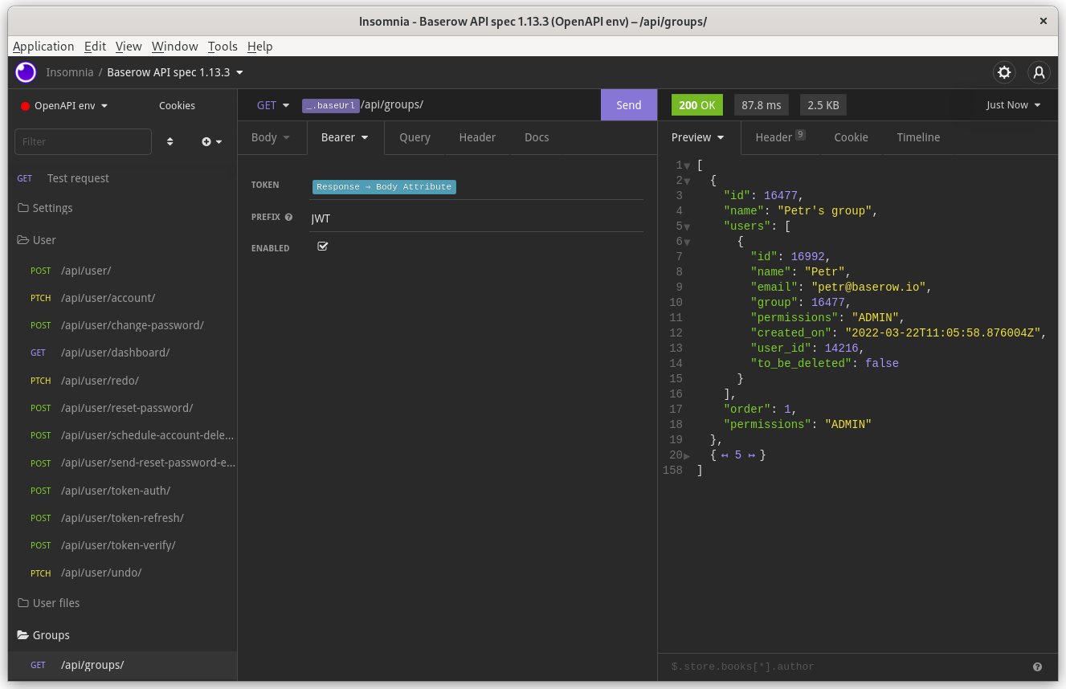The image size is (1066, 689).
Task: Open the Application menu
Action: pos(43,47)
